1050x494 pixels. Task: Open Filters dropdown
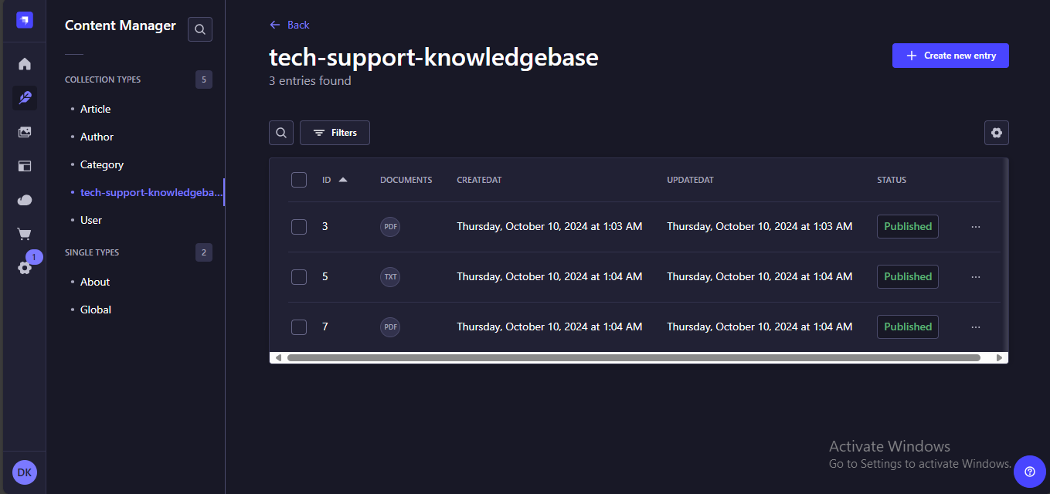[335, 133]
